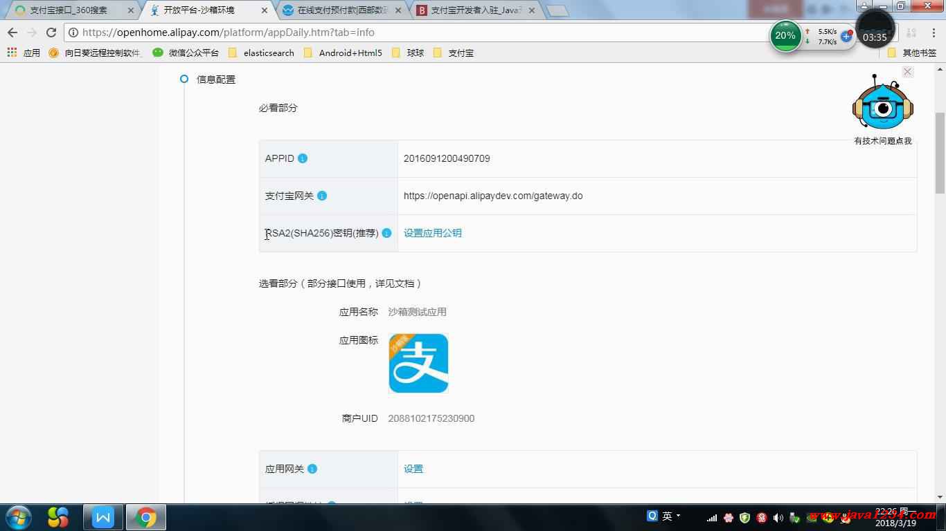Screen dimensions: 946x531
Task: Close the 开放平台-沙箱环境 tab
Action: pos(264,10)
